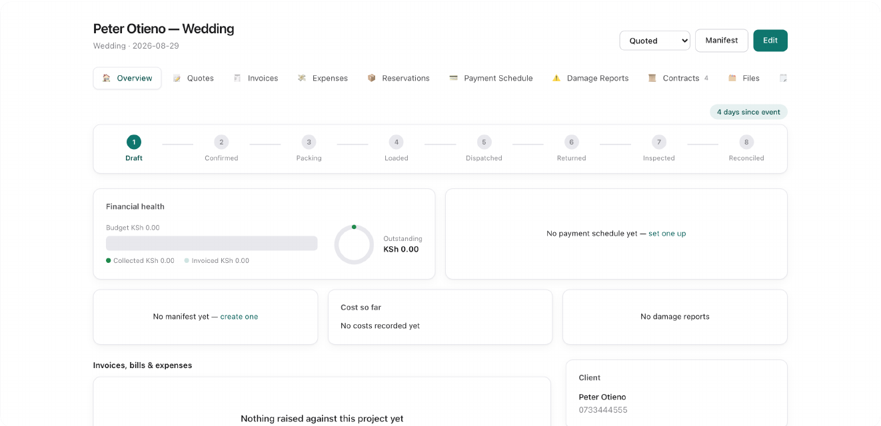Click the folder icon beside Files

tap(732, 78)
